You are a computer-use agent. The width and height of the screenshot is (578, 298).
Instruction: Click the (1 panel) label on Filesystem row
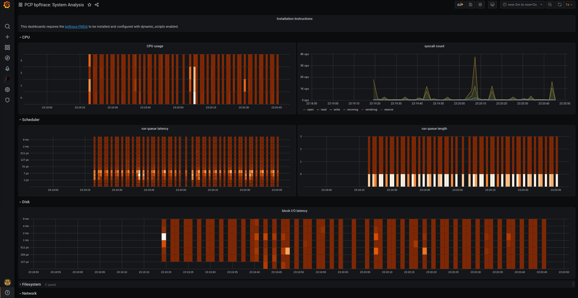point(50,285)
